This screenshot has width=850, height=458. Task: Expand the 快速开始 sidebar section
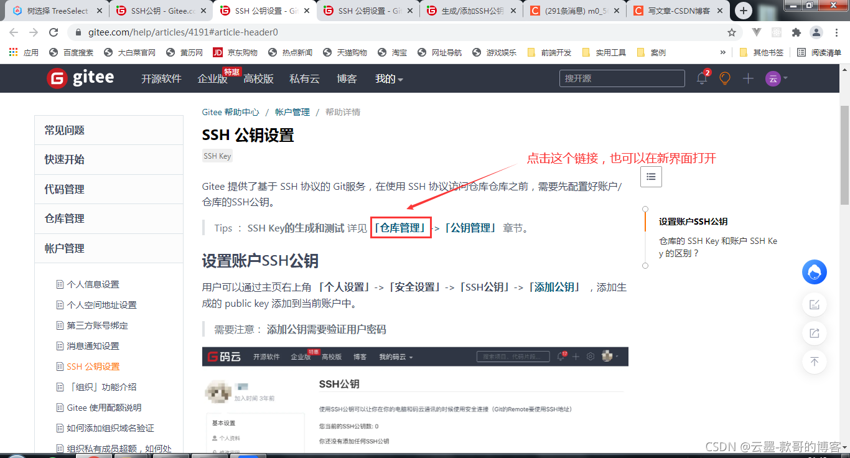109,159
